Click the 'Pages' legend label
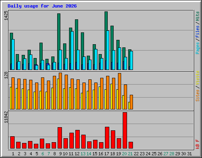The image size is (202, 158). tap(198, 48)
